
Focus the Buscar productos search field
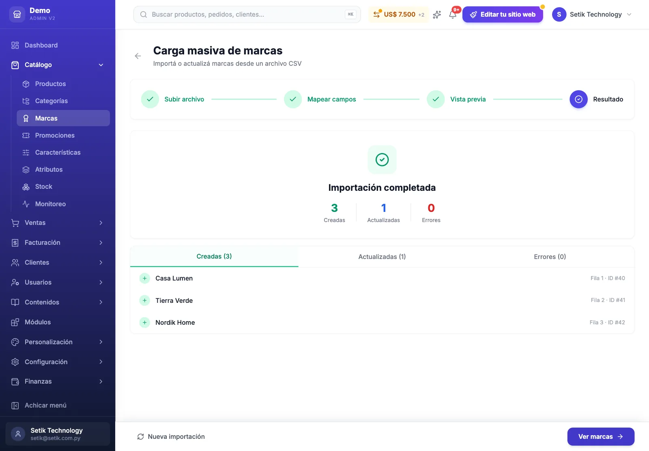(247, 14)
